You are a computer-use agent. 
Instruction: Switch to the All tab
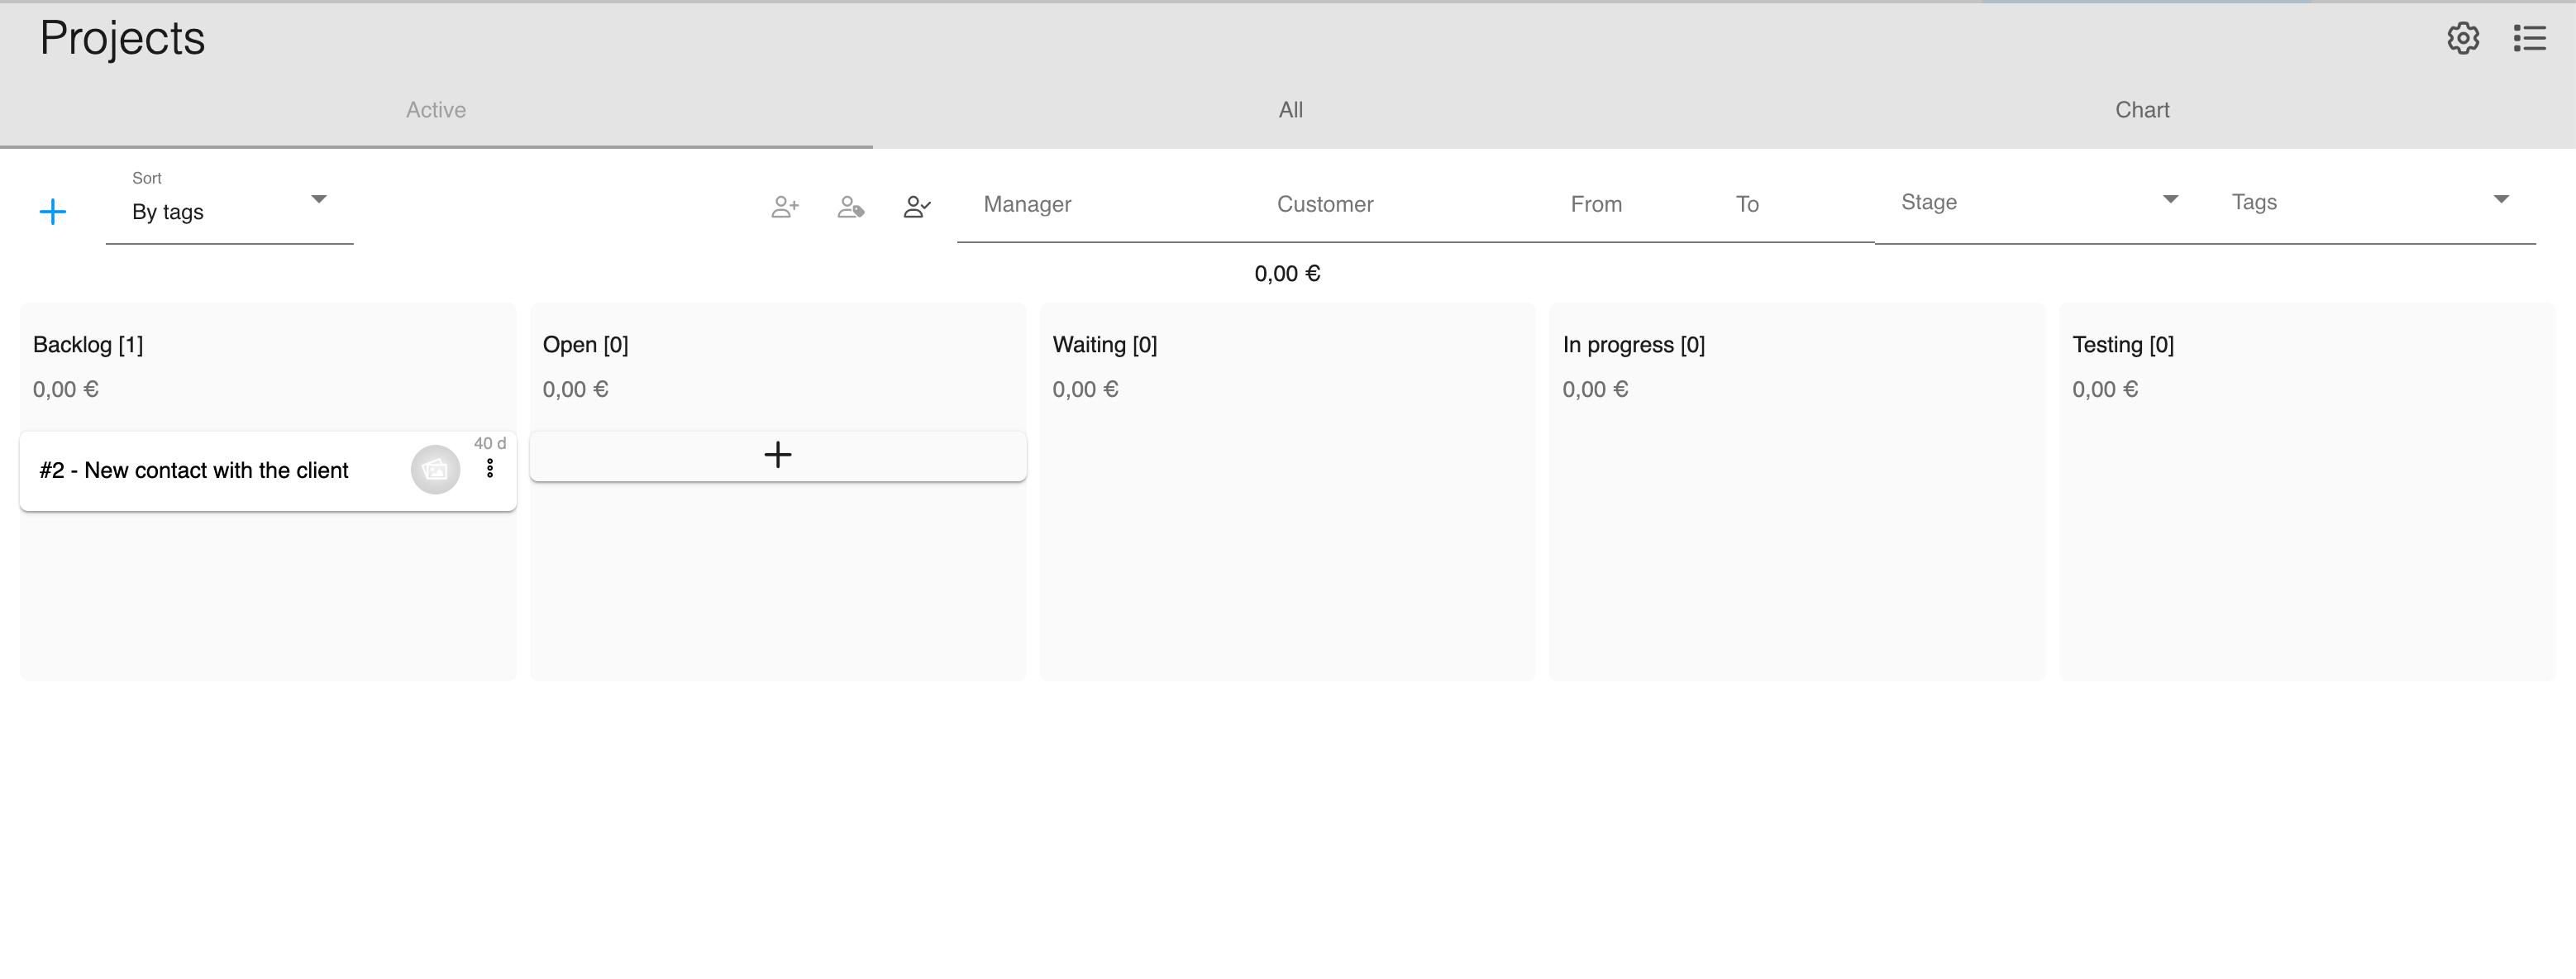1290,110
